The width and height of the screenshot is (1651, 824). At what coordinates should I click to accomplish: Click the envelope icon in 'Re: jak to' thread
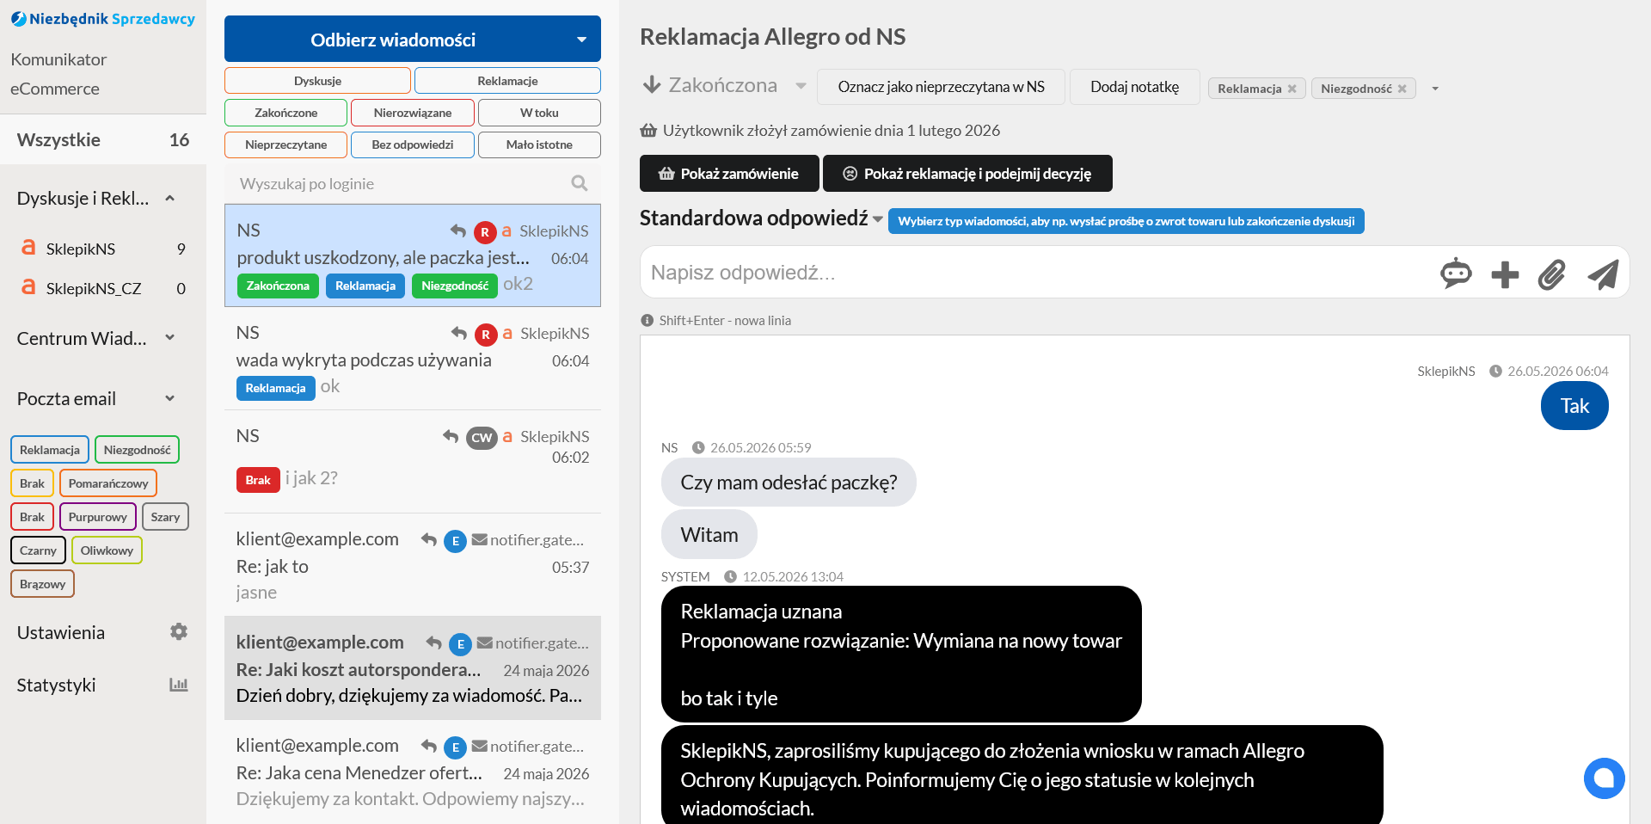point(480,539)
